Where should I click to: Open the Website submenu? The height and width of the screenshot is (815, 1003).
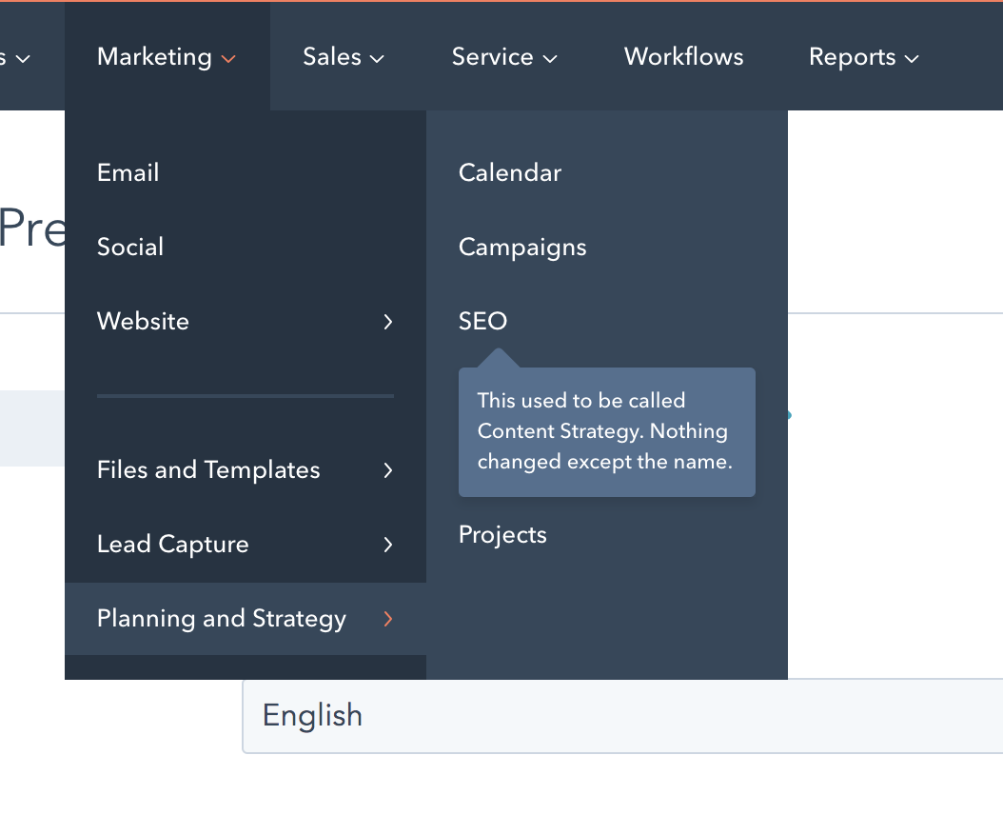click(x=144, y=321)
